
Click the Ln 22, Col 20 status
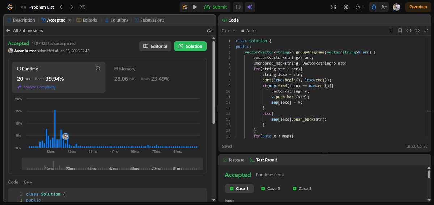[x=417, y=146]
